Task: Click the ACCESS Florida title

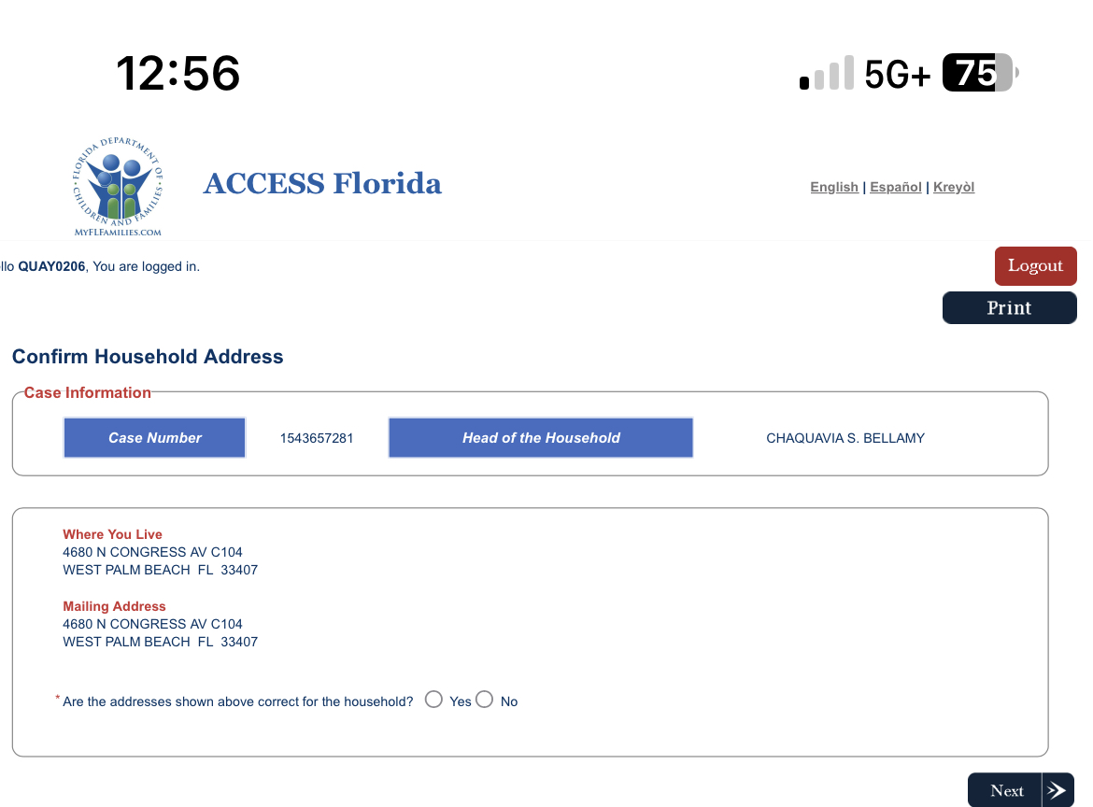Action: coord(322,183)
